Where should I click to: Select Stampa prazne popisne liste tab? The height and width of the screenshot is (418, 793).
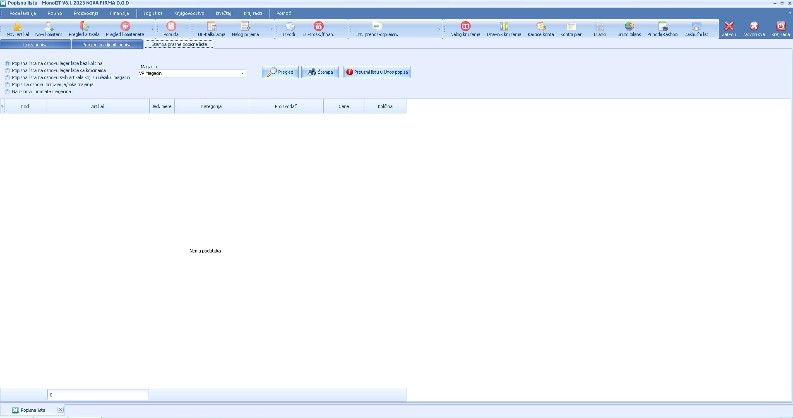(179, 44)
